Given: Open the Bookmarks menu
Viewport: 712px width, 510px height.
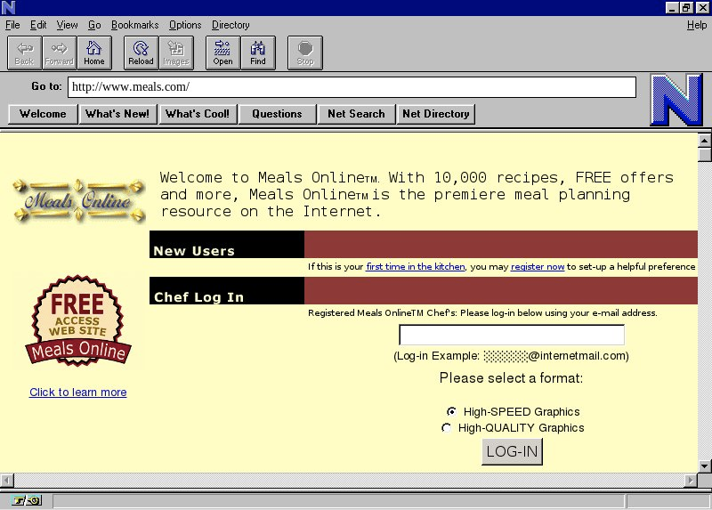Looking at the screenshot, I should click(135, 25).
